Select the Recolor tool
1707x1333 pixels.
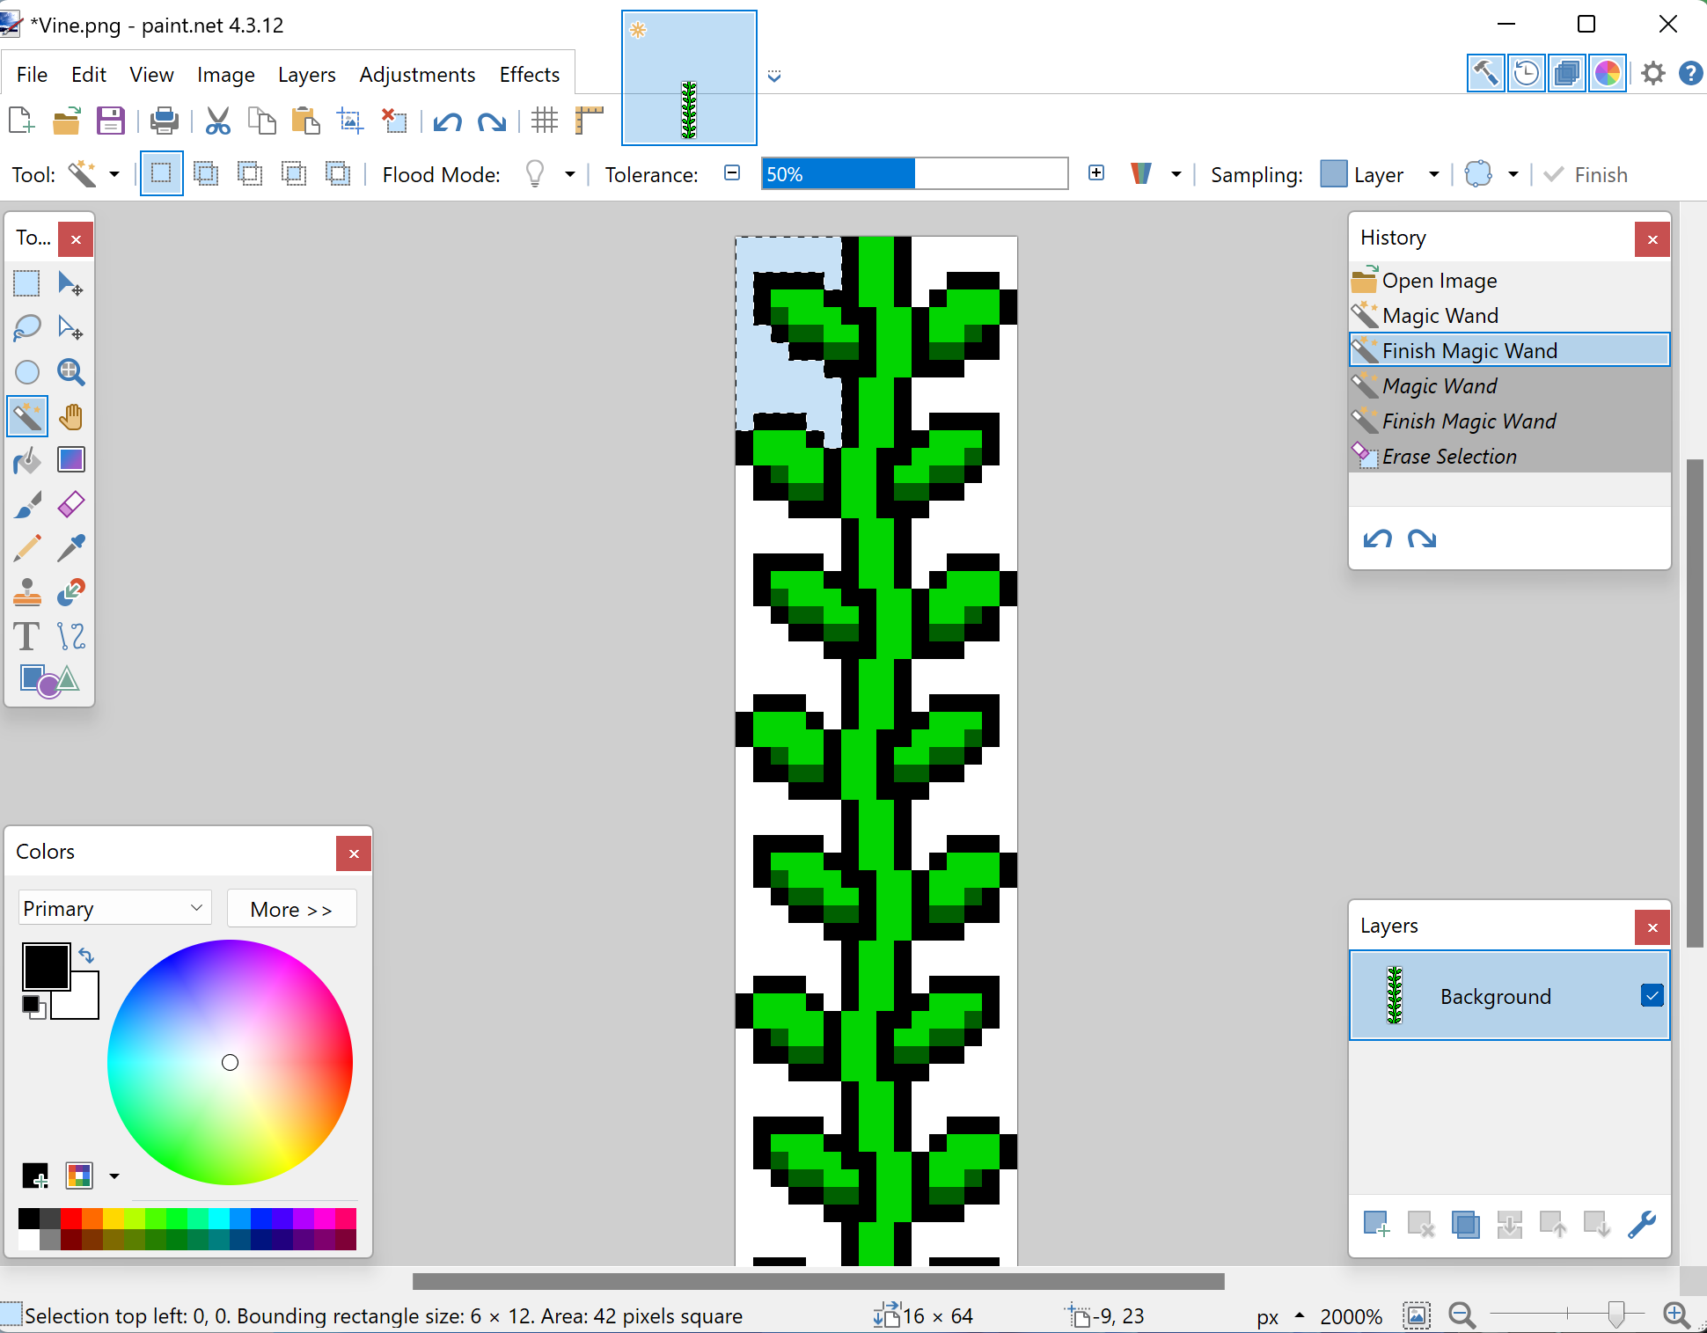coord(71,592)
